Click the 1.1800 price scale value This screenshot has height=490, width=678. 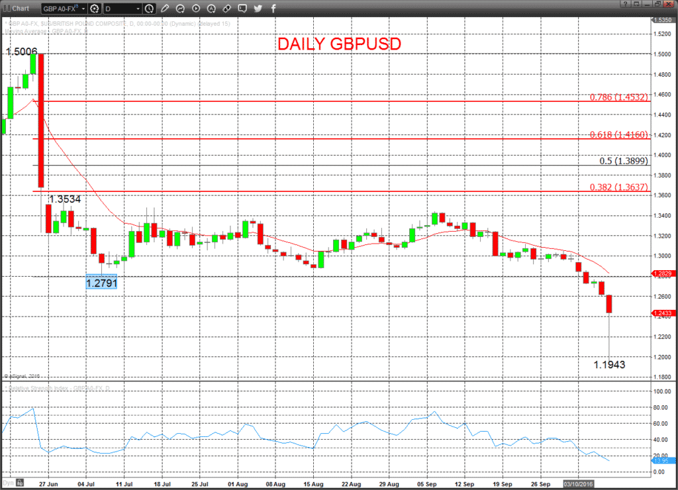click(662, 377)
